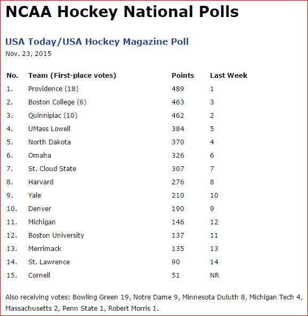Click the Harvard team name

click(41, 182)
